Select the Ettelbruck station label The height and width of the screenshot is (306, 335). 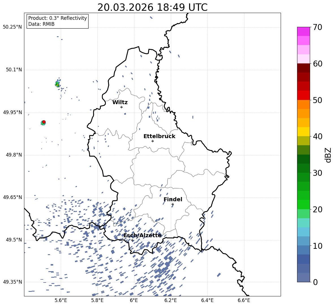coord(159,136)
